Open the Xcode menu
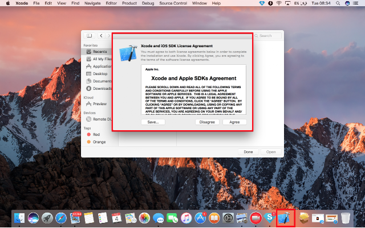Image resolution: width=365 pixels, height=228 pixels. pyautogui.click(x=22, y=3)
